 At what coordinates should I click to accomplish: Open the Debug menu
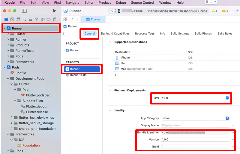[121, 3]
